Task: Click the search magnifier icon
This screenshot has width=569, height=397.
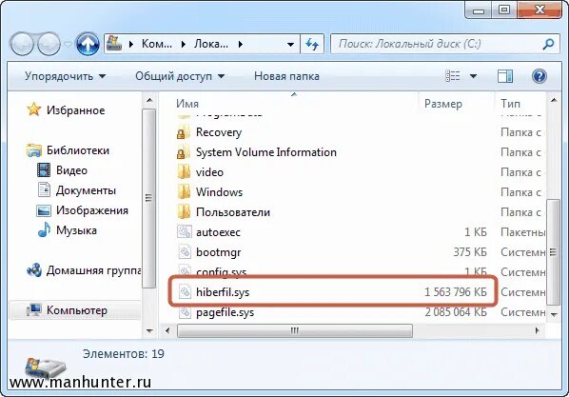Action: [548, 44]
